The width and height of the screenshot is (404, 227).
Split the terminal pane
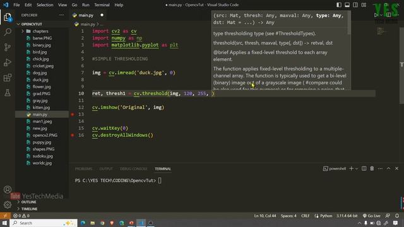coord(364,168)
